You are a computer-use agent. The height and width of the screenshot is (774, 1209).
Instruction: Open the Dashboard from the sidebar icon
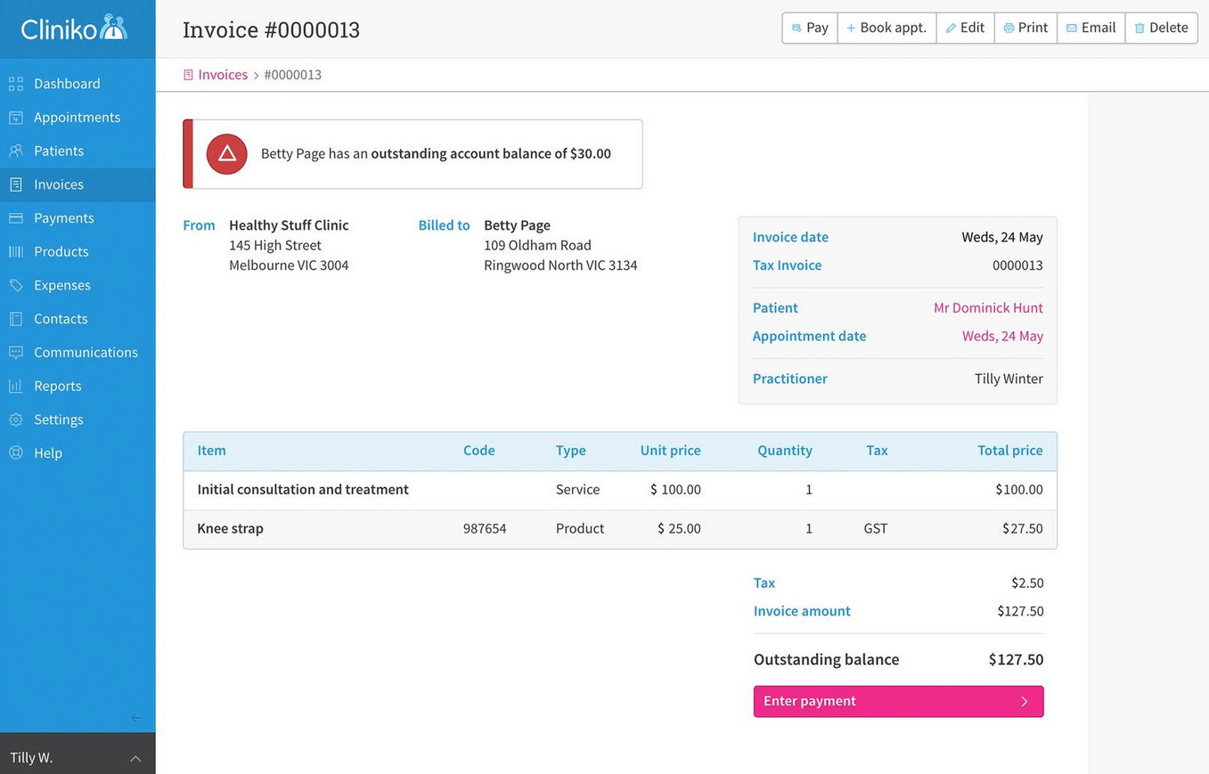click(15, 83)
